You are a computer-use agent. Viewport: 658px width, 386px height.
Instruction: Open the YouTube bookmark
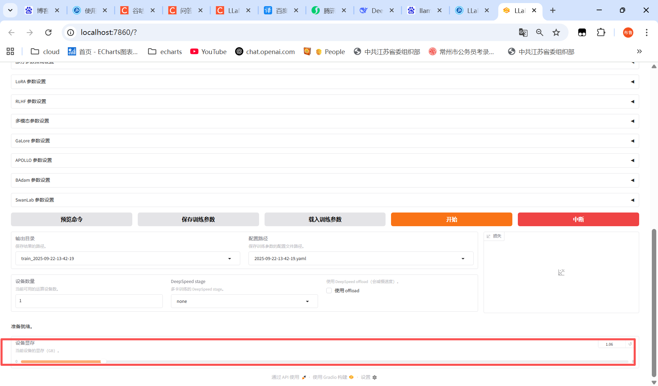(x=208, y=52)
